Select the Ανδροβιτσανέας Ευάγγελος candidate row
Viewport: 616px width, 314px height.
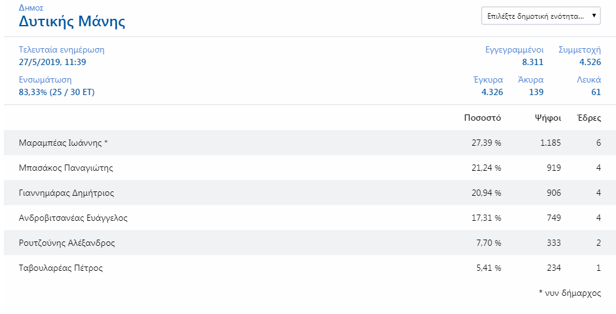tap(310, 218)
